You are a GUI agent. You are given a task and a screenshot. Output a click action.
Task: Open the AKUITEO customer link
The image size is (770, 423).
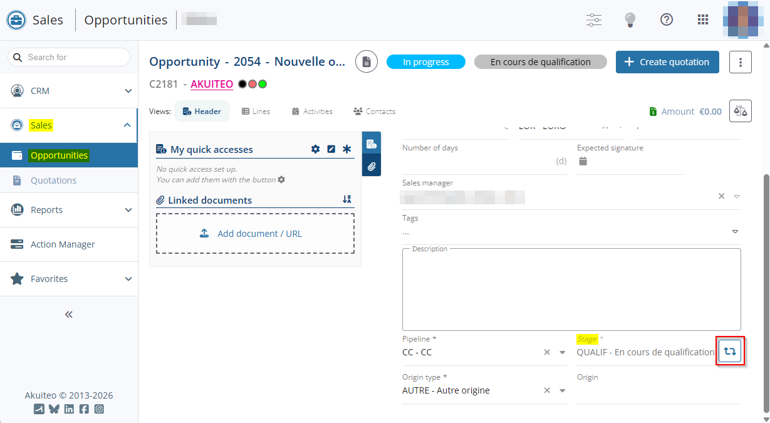[212, 84]
